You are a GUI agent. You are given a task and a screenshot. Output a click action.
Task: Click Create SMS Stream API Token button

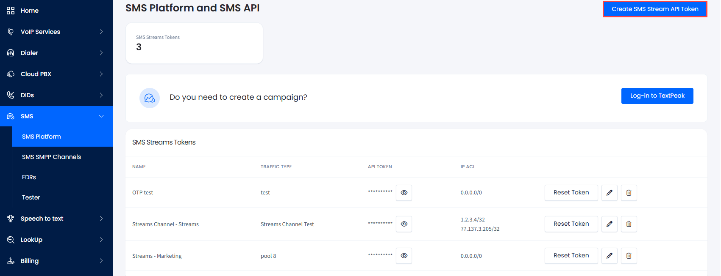pyautogui.click(x=655, y=9)
